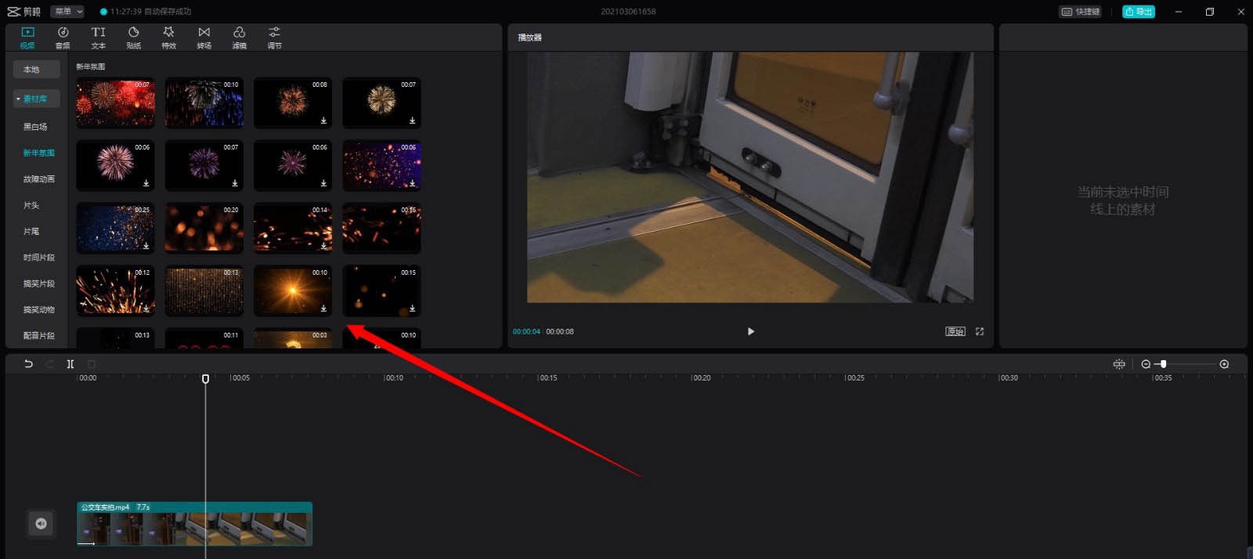Open the 快捷键 shortcuts button
1253x559 pixels.
[1080, 12]
